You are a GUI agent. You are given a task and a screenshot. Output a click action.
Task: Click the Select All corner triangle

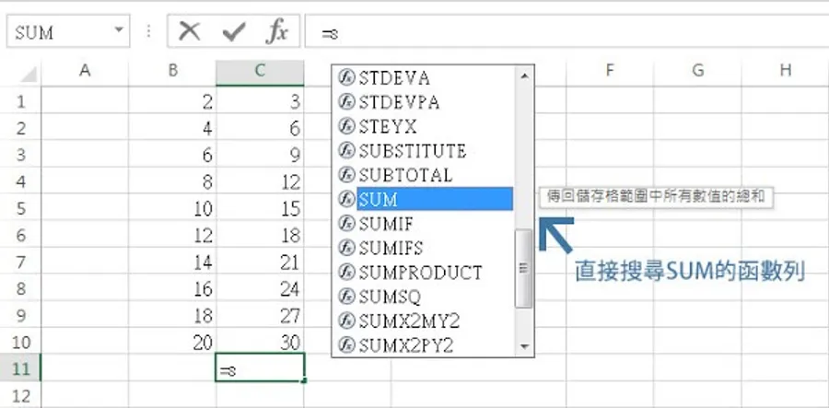29,75
